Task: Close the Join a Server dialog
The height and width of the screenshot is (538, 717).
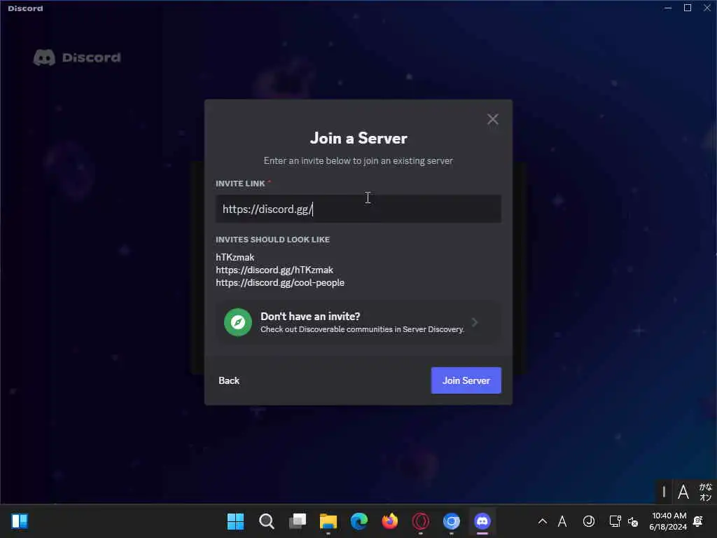Action: point(492,119)
